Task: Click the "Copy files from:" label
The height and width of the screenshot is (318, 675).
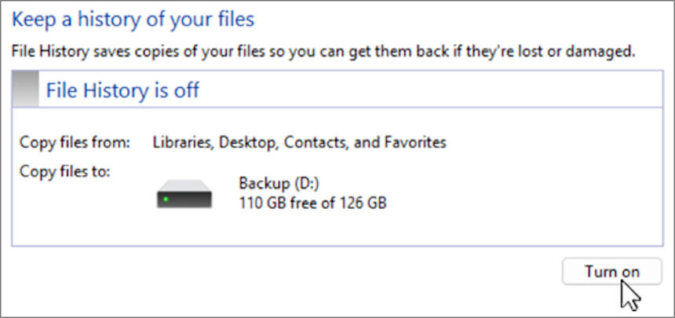Action: pyautogui.click(x=75, y=142)
